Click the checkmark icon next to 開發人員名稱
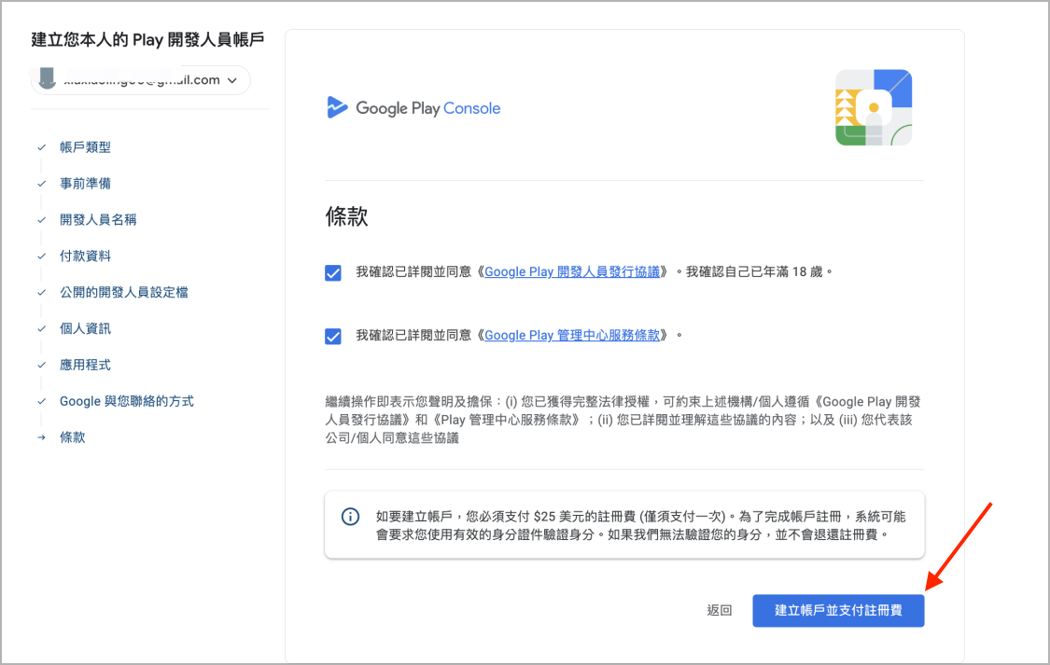 coord(41,219)
